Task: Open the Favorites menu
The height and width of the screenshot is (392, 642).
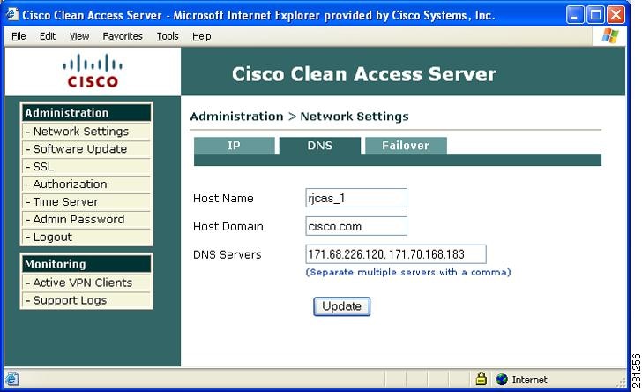Action: (x=123, y=36)
